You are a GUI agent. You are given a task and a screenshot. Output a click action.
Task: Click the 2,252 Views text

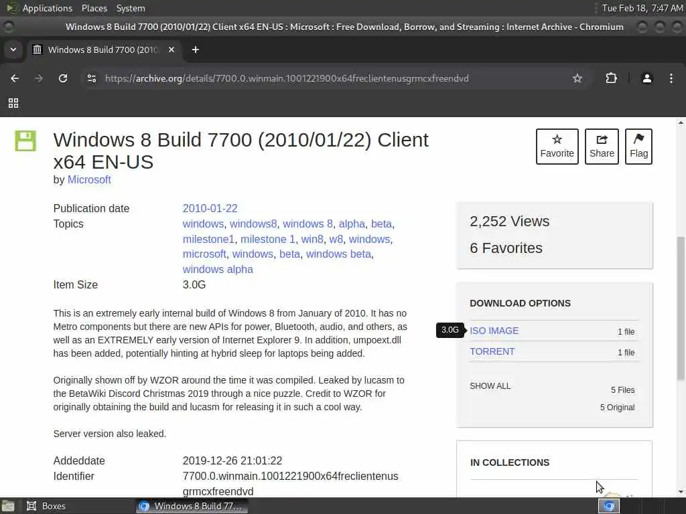[x=510, y=221]
